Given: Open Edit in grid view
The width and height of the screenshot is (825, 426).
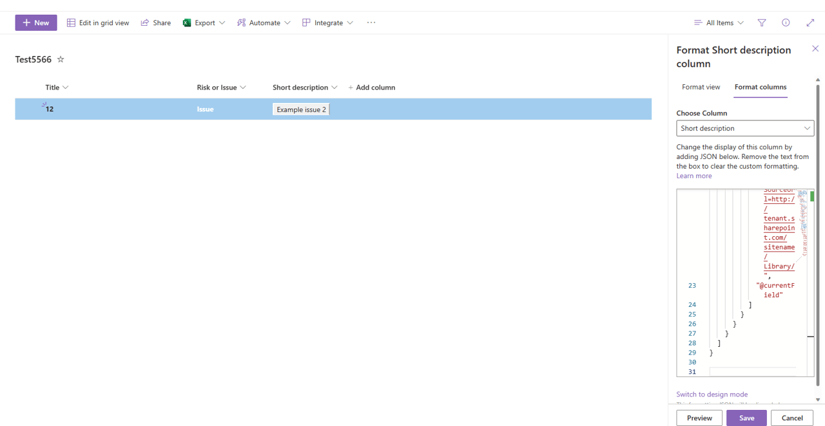Looking at the screenshot, I should point(98,23).
